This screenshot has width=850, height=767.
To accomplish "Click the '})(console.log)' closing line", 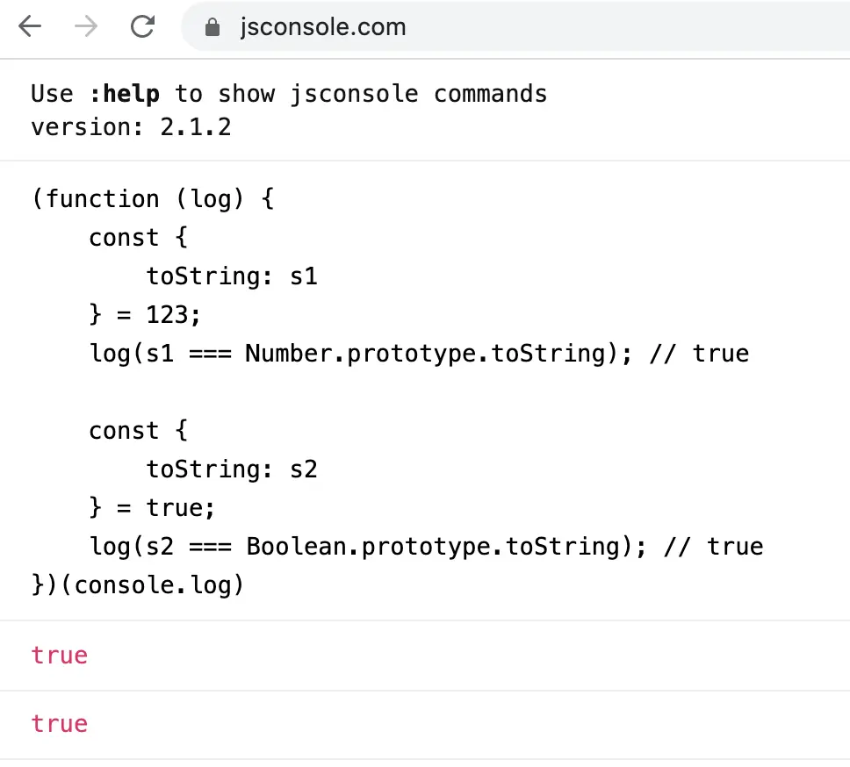I will (x=138, y=585).
